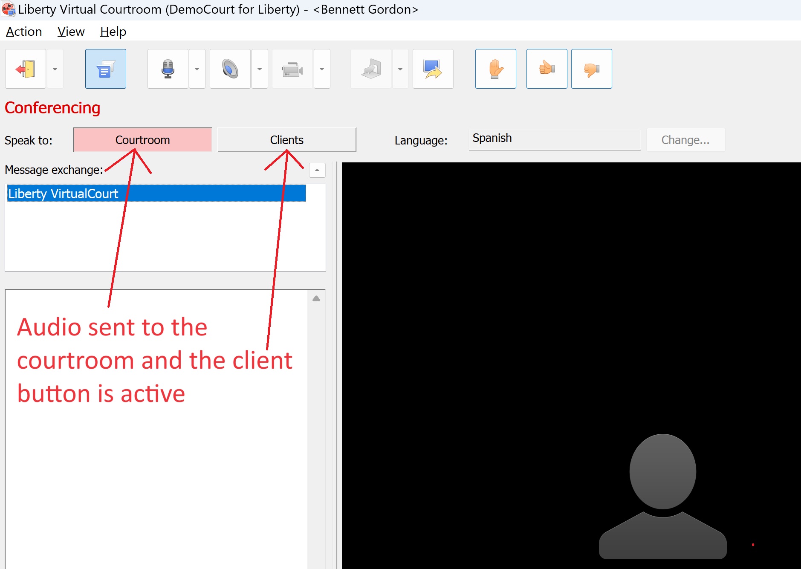
Task: Toggle Speak to Courtroom button
Action: pyautogui.click(x=143, y=140)
